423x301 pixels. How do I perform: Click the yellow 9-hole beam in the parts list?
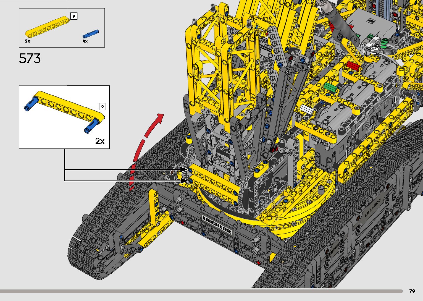click(47, 27)
